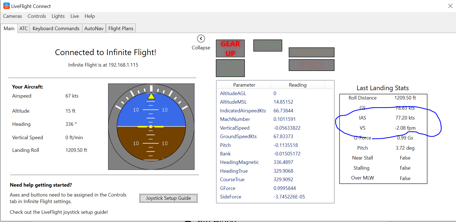
Task: Click the Infinite Flight IP address text
Action: [103, 65]
